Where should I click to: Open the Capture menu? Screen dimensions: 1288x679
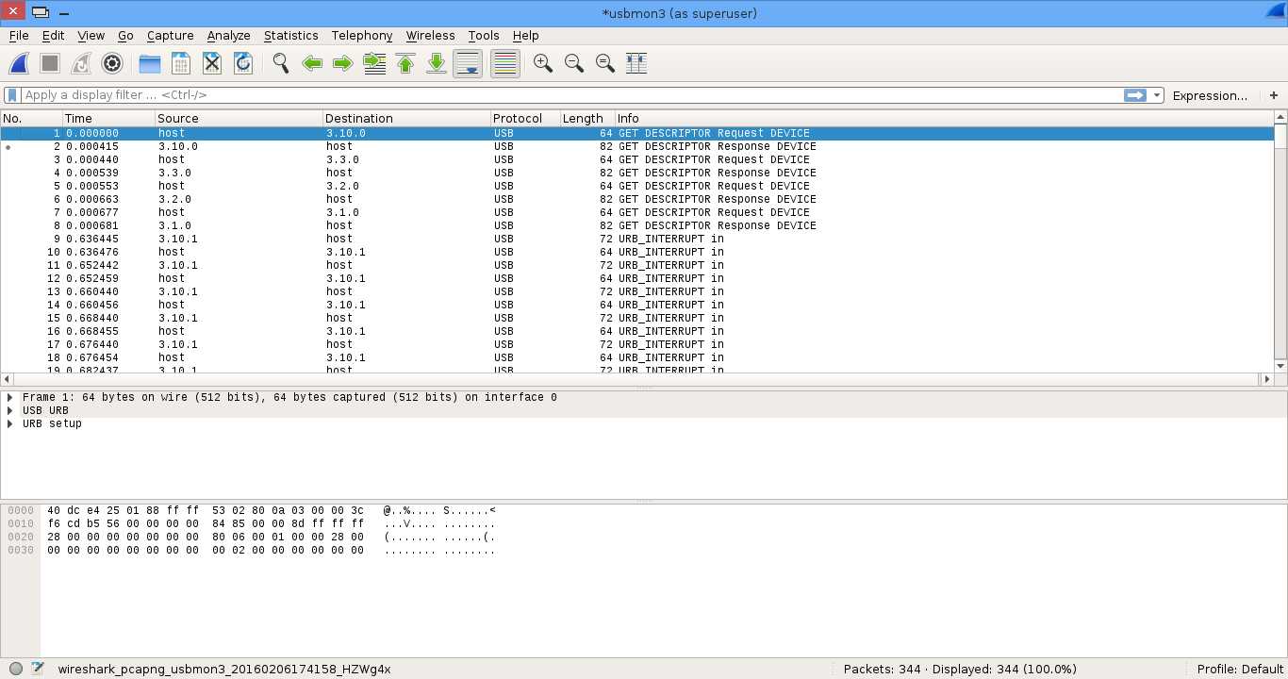171,36
